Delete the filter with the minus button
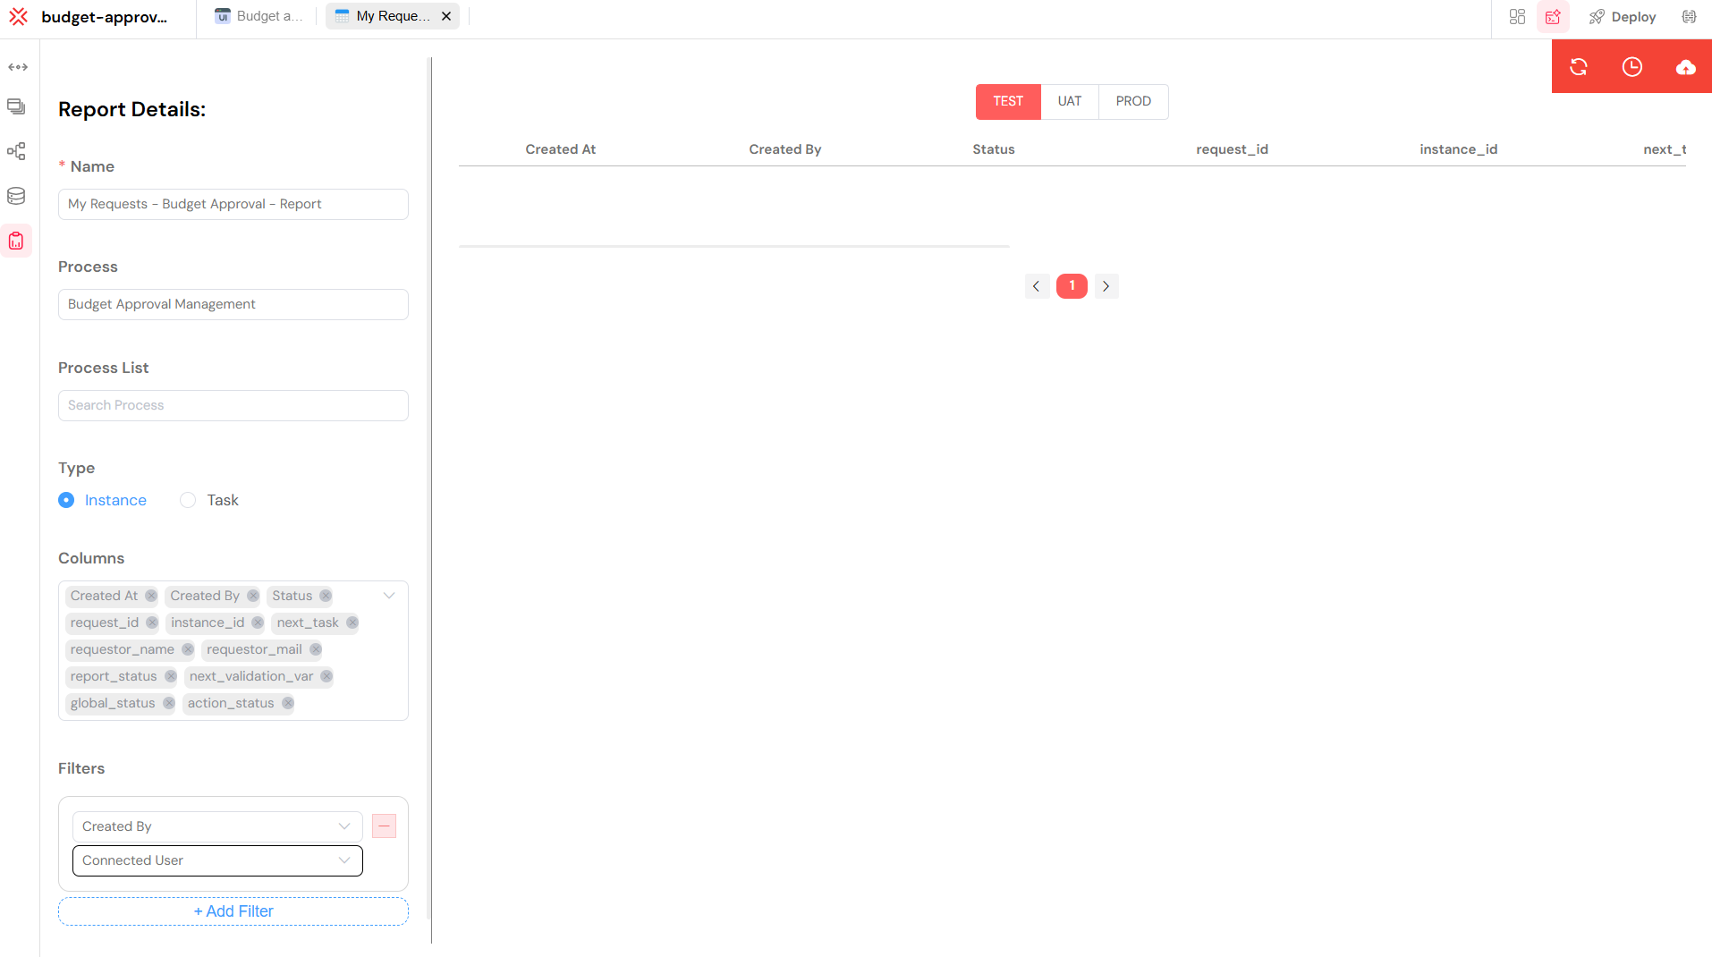The image size is (1712, 957). (x=384, y=826)
